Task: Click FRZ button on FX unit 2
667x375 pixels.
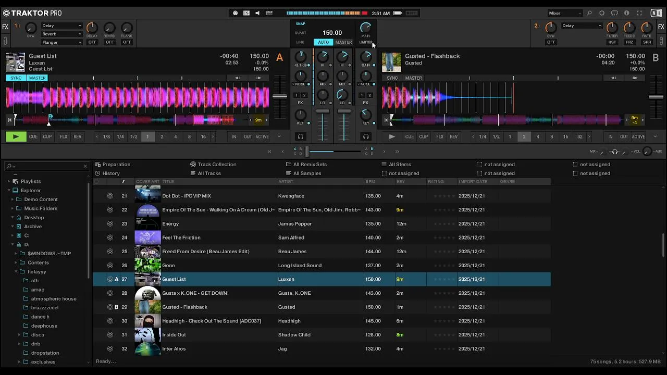Action: pyautogui.click(x=629, y=42)
